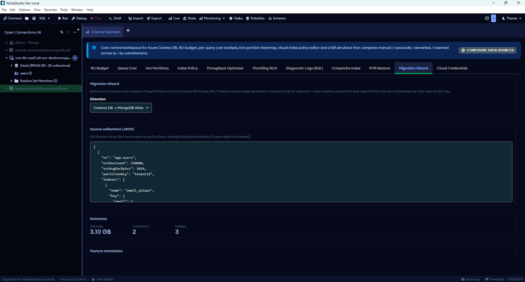Expand the Admin - Mongo connection

(7, 43)
